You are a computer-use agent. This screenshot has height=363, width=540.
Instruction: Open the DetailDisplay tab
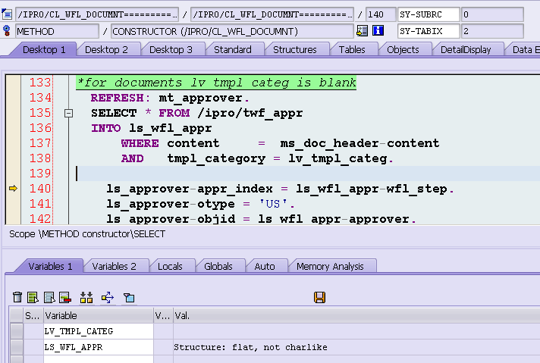click(x=466, y=50)
